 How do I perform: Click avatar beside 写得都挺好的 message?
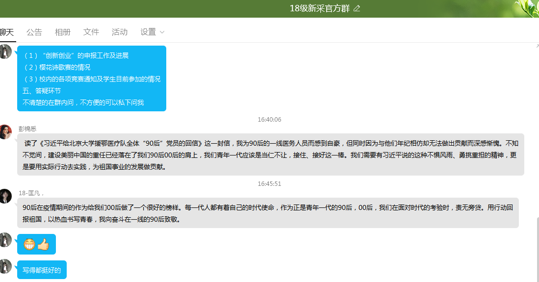click(5, 266)
